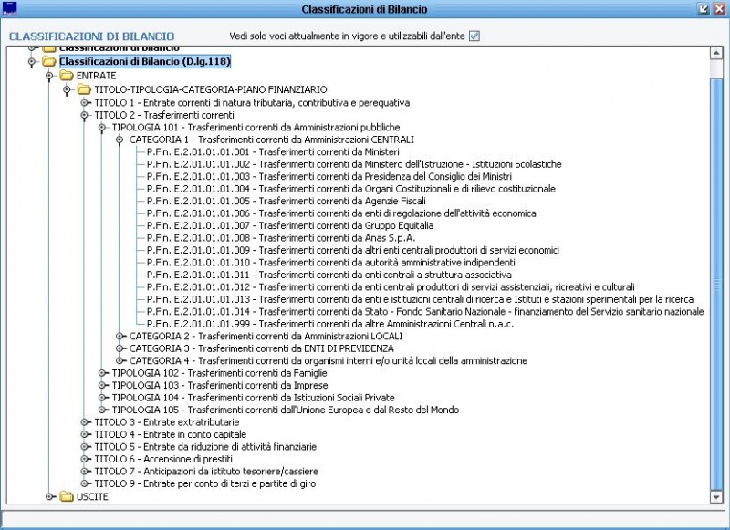Expand TIPOLOGIA 105 Unione Europea
730x530 pixels.
click(102, 410)
